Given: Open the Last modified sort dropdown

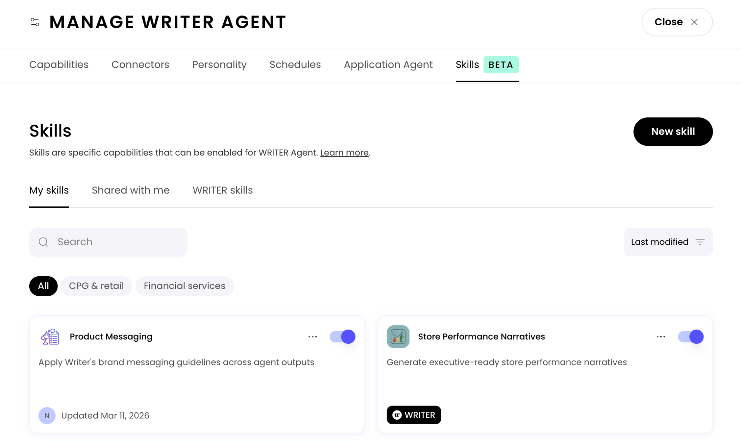Looking at the screenshot, I should tap(668, 242).
